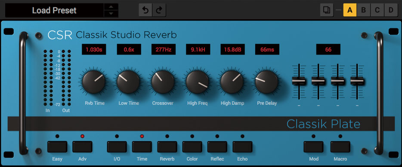Click the Low Time knob
This screenshot has height=167, width=402.
128,82
